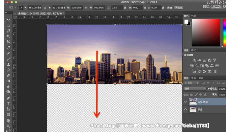This screenshot has width=228, height=132.
Task: Select the Horizontal Type tool
Action: 8,104
